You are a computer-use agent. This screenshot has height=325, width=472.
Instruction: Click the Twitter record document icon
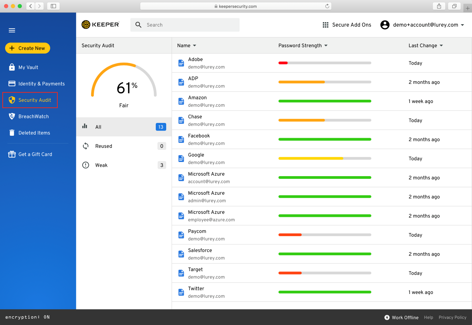pyautogui.click(x=181, y=292)
